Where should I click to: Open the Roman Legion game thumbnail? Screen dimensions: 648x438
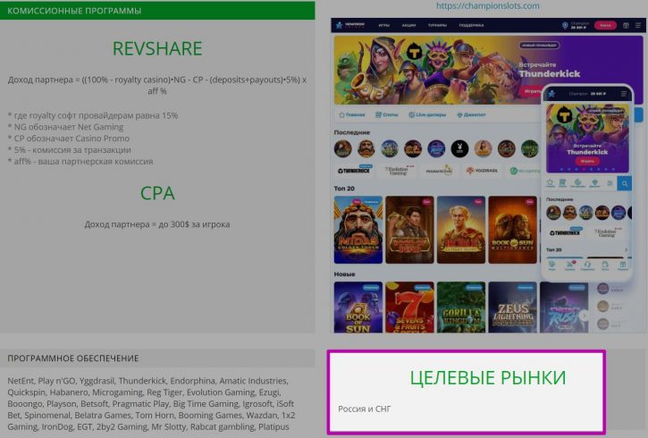coord(461,230)
